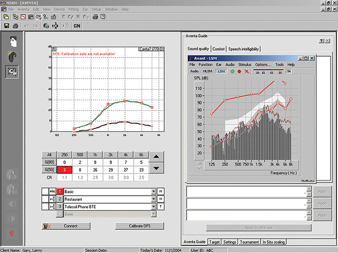Select the GN icon on the toolbar
Viewport: 338px width, 253px height.
(76, 26)
